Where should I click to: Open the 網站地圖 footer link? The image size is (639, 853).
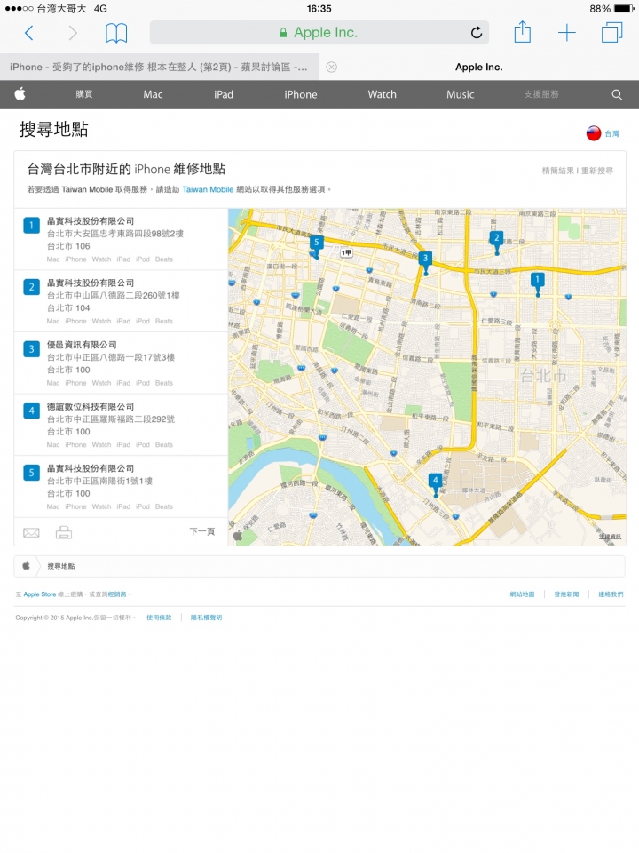(522, 594)
